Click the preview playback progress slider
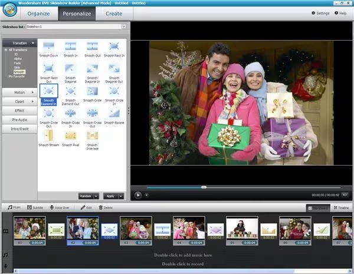354x274 pixels. coord(243,187)
